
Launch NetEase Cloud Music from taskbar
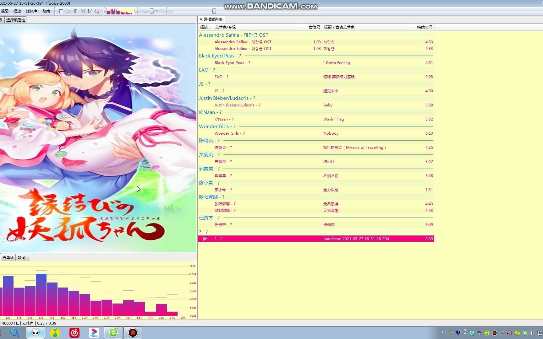74,333
